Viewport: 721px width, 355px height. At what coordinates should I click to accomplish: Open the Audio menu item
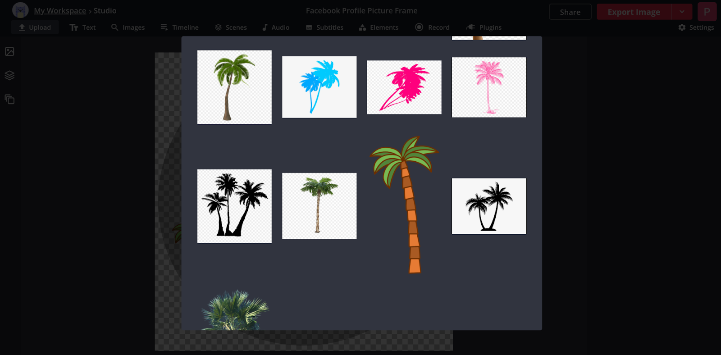[x=276, y=27]
